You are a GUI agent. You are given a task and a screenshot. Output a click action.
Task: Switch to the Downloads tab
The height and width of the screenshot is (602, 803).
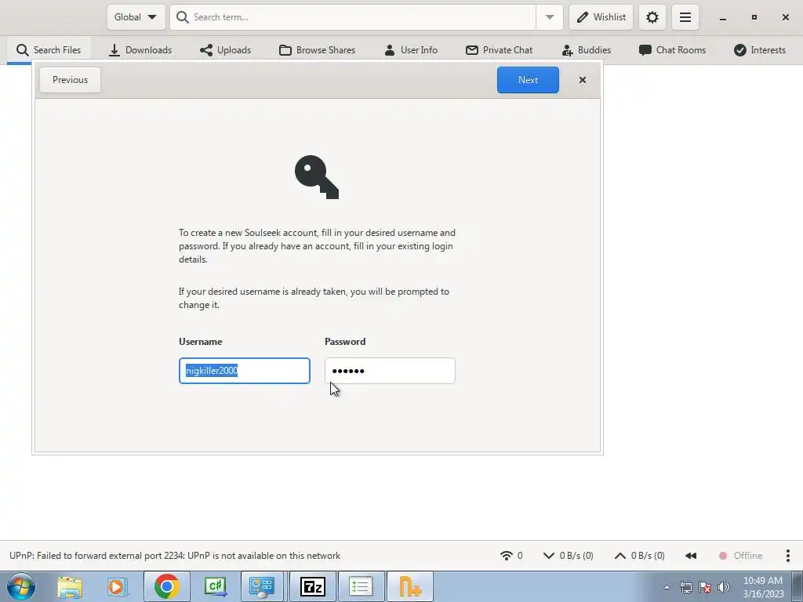pyautogui.click(x=140, y=50)
